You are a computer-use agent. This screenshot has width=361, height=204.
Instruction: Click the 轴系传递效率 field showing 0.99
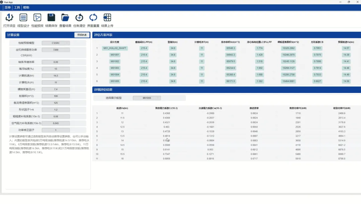pyautogui.click(x=56, y=62)
